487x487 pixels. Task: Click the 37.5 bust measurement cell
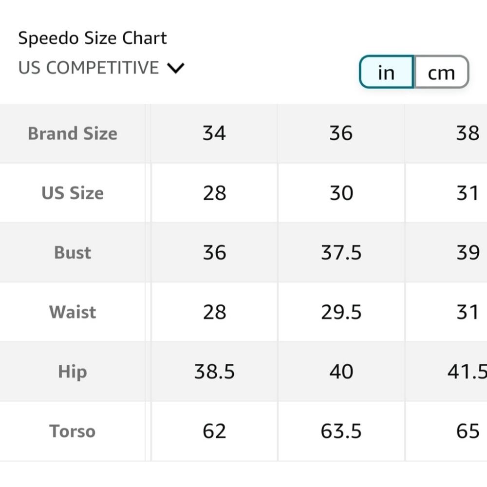pyautogui.click(x=341, y=252)
